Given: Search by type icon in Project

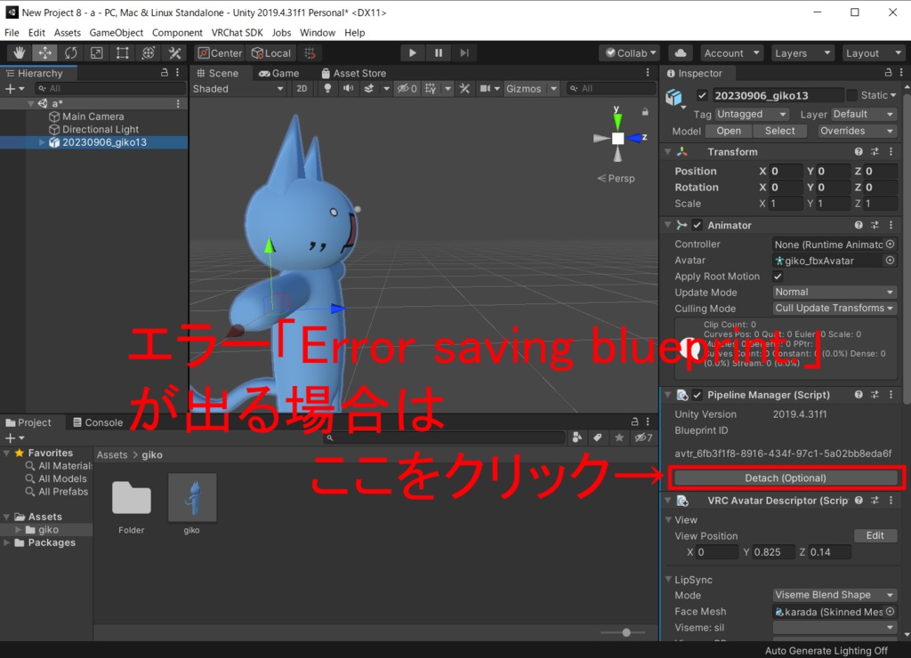Looking at the screenshot, I should click(576, 437).
